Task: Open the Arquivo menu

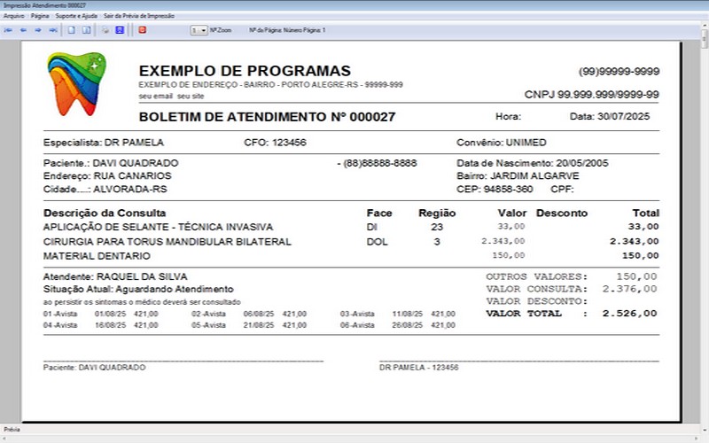Action: click(x=14, y=16)
